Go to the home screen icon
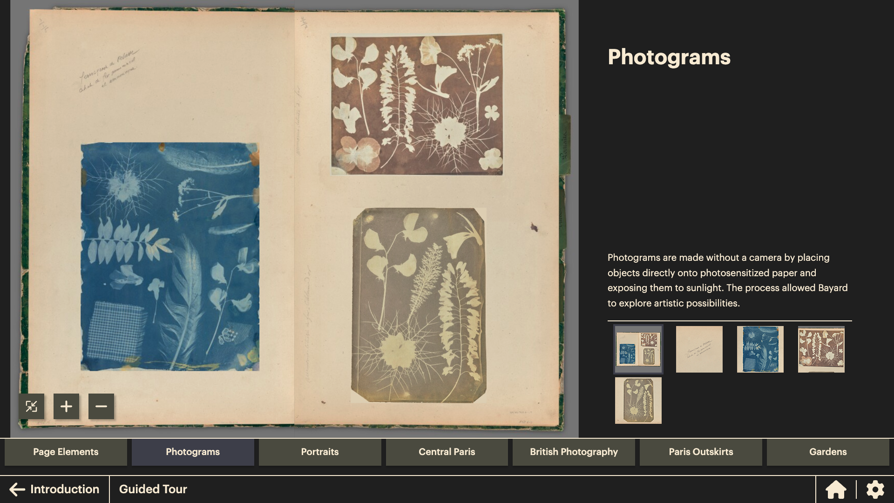This screenshot has height=503, width=894. click(836, 489)
